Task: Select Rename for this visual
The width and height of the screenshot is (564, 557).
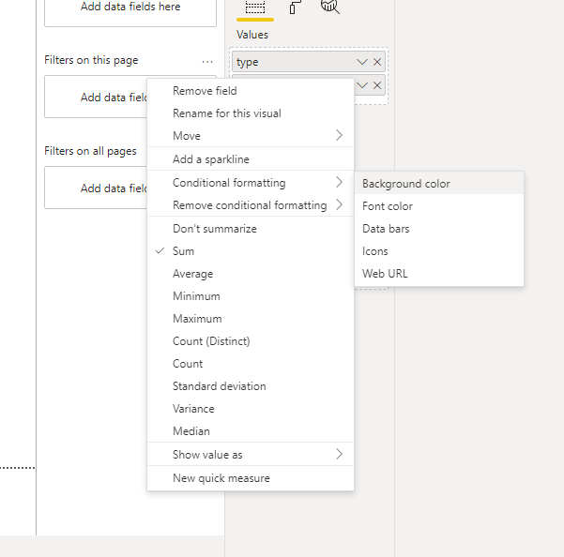Action: click(x=251, y=113)
